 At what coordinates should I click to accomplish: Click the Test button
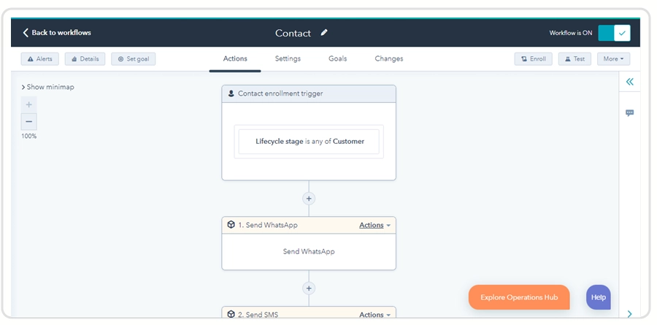pyautogui.click(x=575, y=58)
